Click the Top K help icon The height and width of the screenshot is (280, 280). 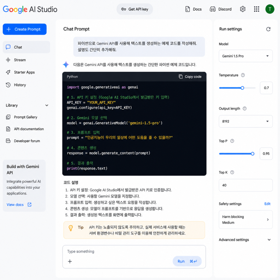click(232, 172)
